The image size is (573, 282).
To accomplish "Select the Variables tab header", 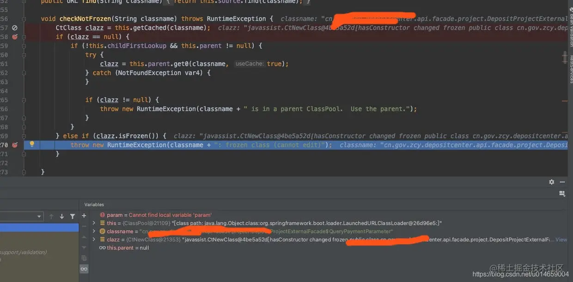I will point(94,204).
